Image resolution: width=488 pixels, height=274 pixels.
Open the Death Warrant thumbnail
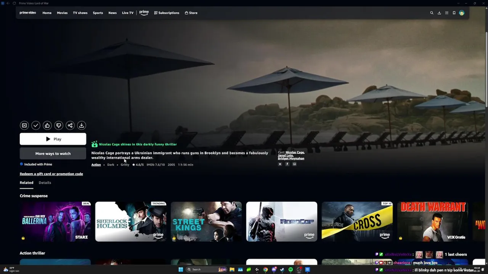433,221
